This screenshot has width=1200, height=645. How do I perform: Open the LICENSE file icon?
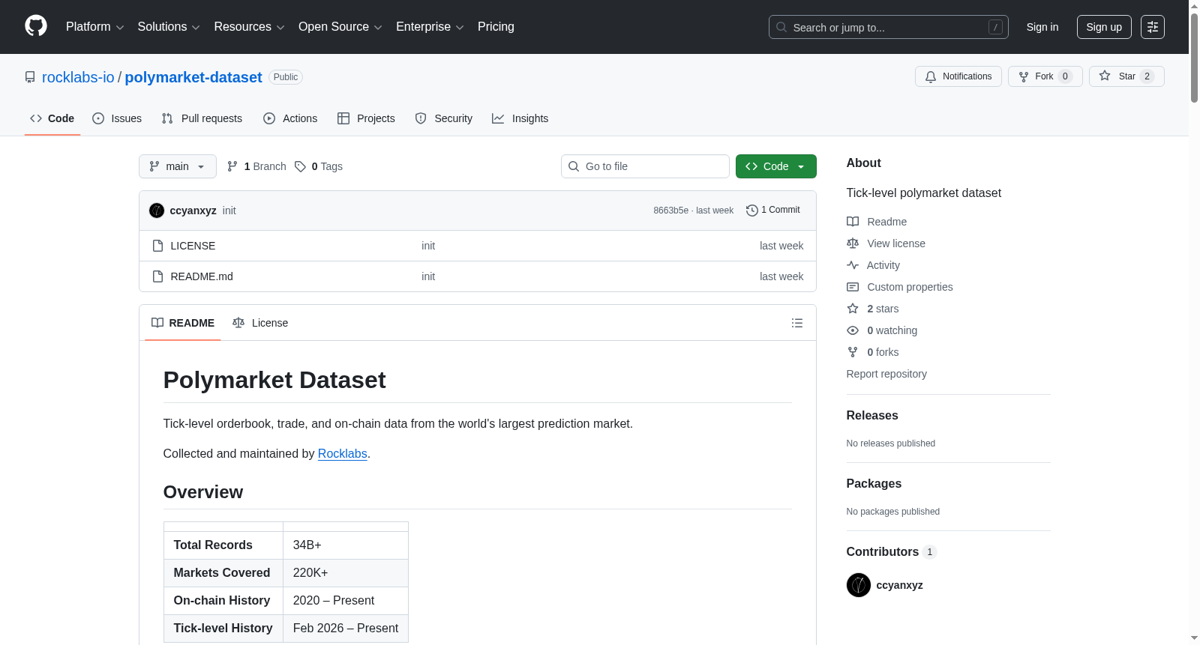pyautogui.click(x=157, y=246)
